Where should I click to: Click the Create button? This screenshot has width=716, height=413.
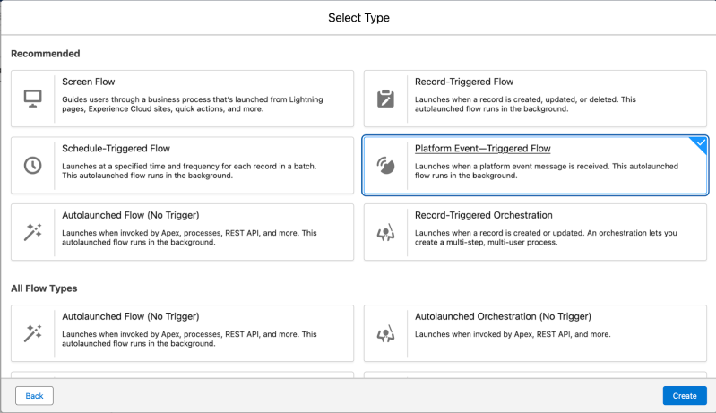685,396
